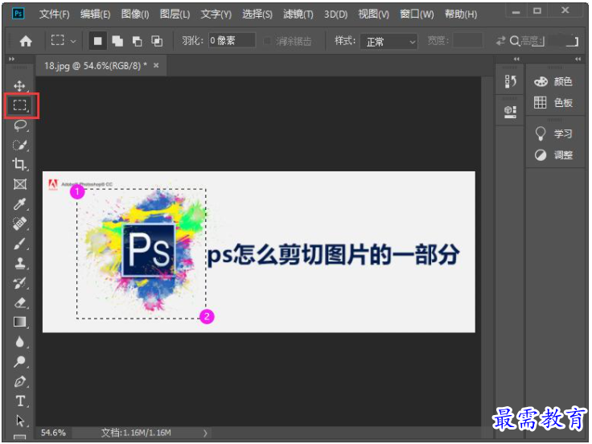Open the 3D(D) menu
Screen dimensions: 592x444
click(335, 14)
